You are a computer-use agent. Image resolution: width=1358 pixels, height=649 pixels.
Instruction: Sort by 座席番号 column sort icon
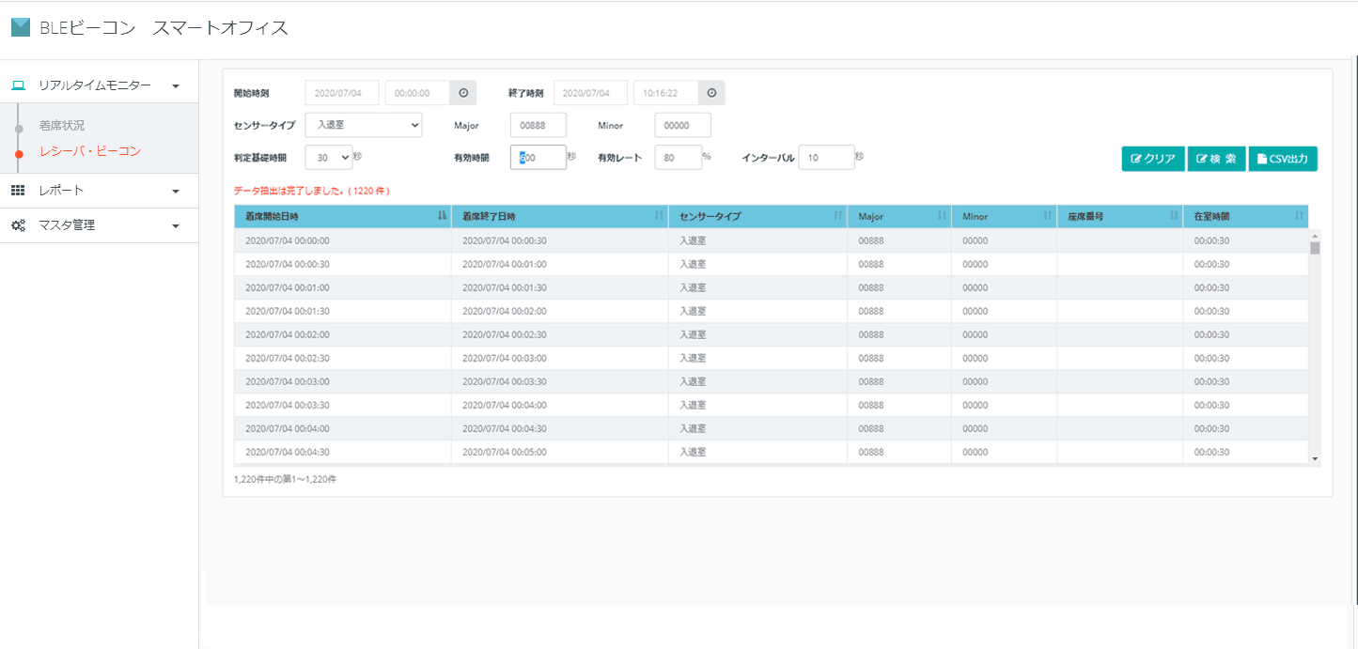coord(1174,216)
